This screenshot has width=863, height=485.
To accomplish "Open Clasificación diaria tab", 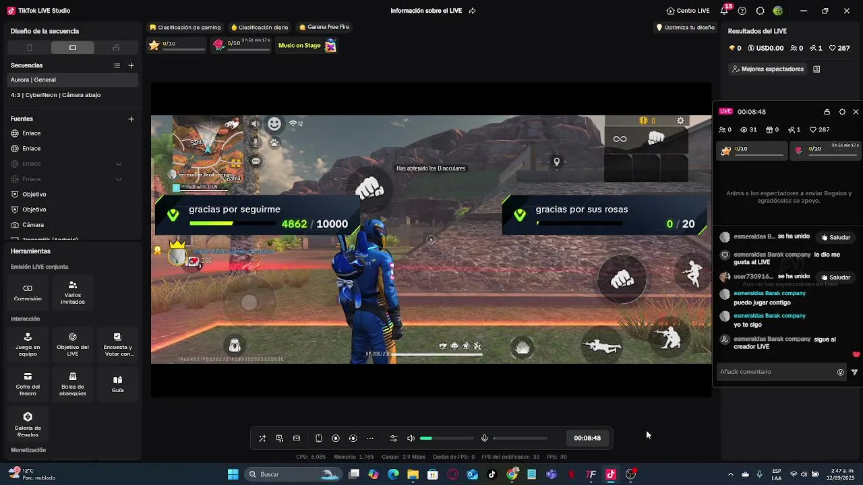I will [x=260, y=28].
